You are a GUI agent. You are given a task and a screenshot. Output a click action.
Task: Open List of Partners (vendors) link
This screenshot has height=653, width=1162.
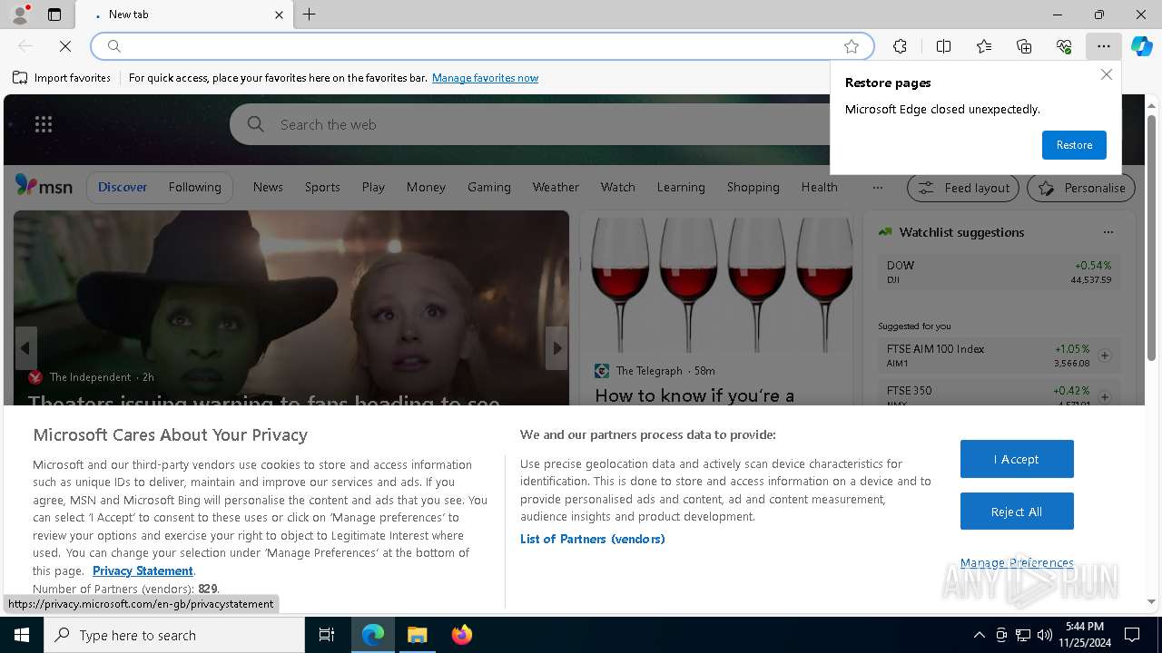[592, 539]
